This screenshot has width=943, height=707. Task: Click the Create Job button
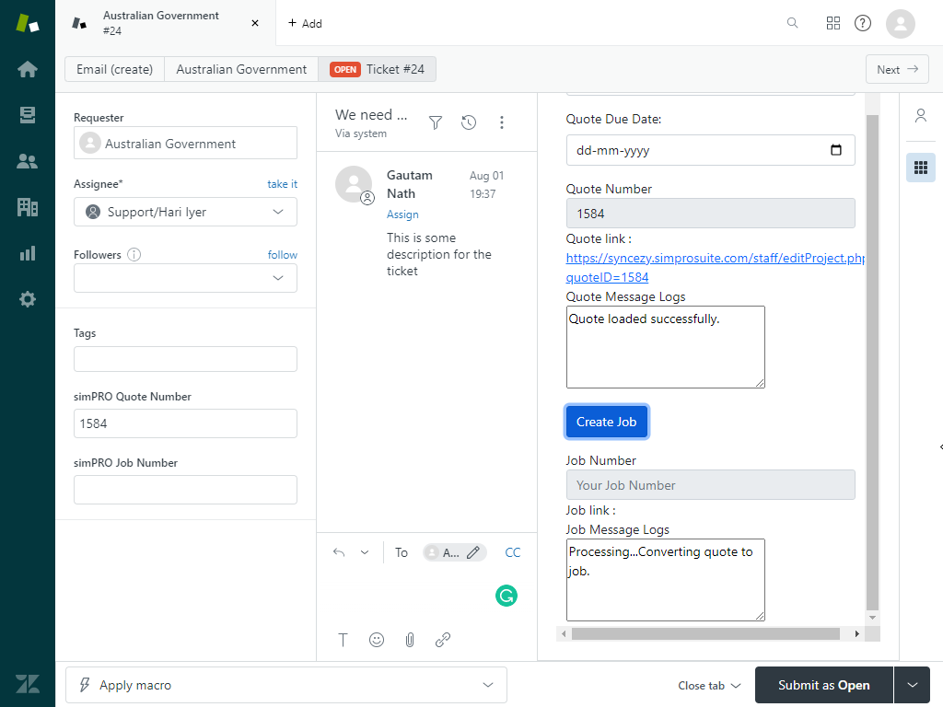point(607,422)
